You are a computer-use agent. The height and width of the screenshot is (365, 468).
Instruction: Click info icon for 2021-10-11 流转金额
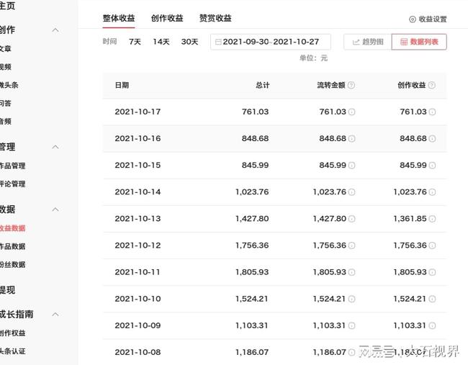click(352, 272)
